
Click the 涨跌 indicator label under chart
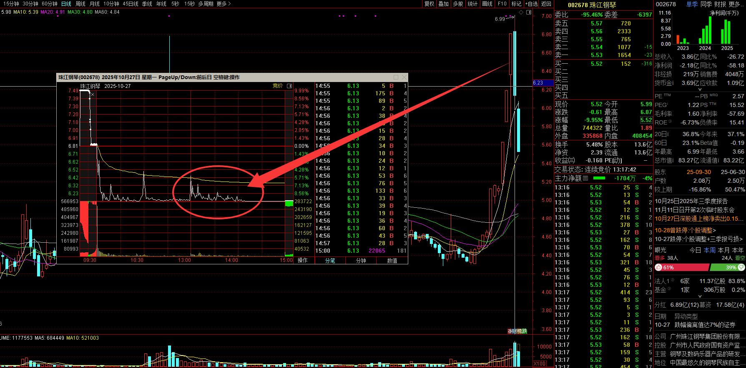[x=517, y=331]
